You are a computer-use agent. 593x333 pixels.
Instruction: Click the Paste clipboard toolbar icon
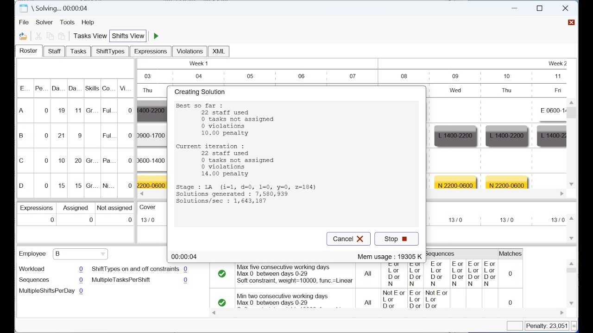[x=61, y=36]
